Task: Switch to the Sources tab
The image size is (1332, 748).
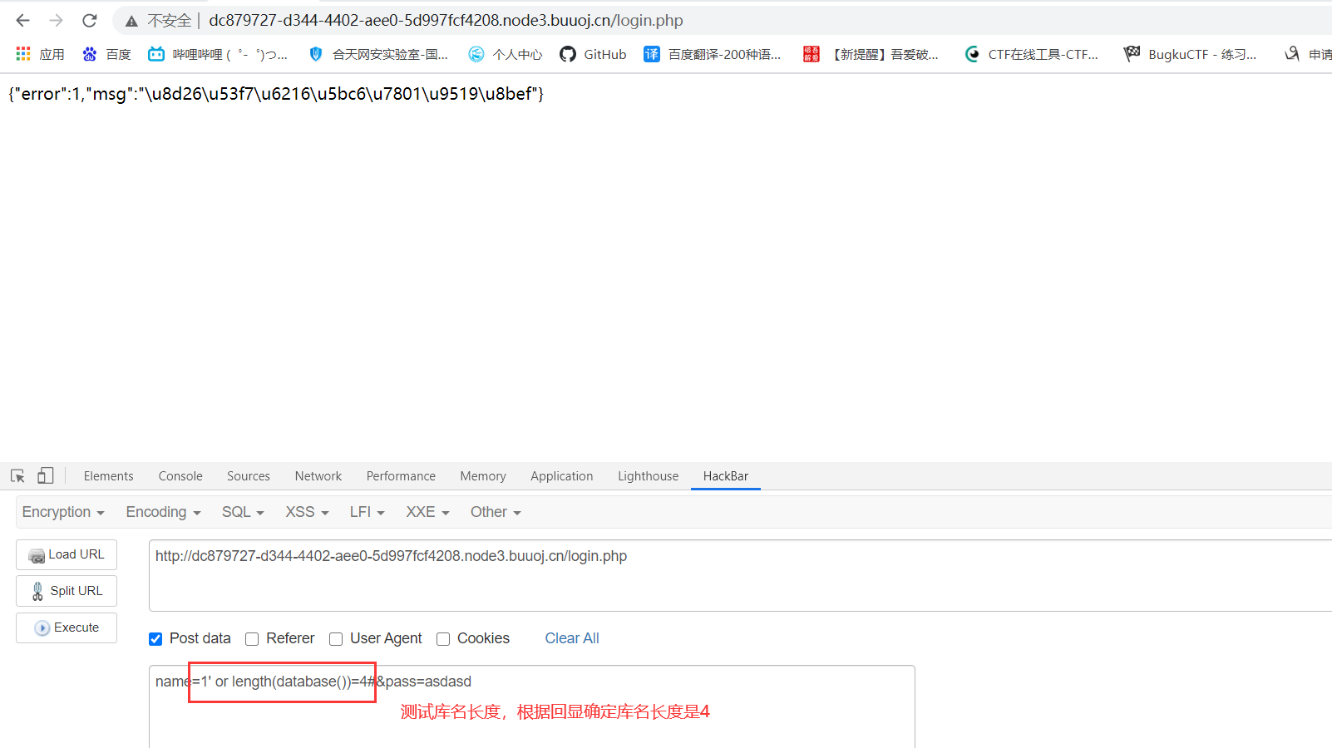Action: point(249,476)
